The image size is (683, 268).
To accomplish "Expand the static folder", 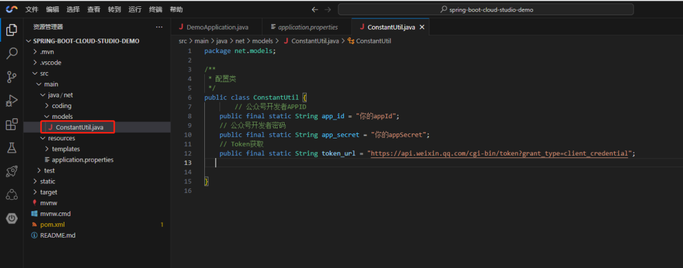I will (97, 181).
